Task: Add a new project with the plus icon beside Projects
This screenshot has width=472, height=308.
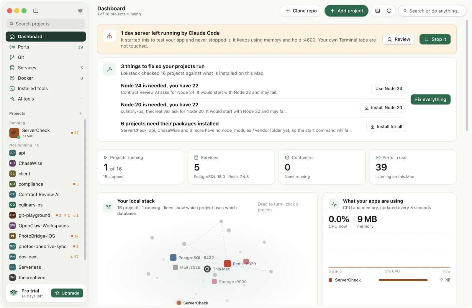Action: point(81,113)
